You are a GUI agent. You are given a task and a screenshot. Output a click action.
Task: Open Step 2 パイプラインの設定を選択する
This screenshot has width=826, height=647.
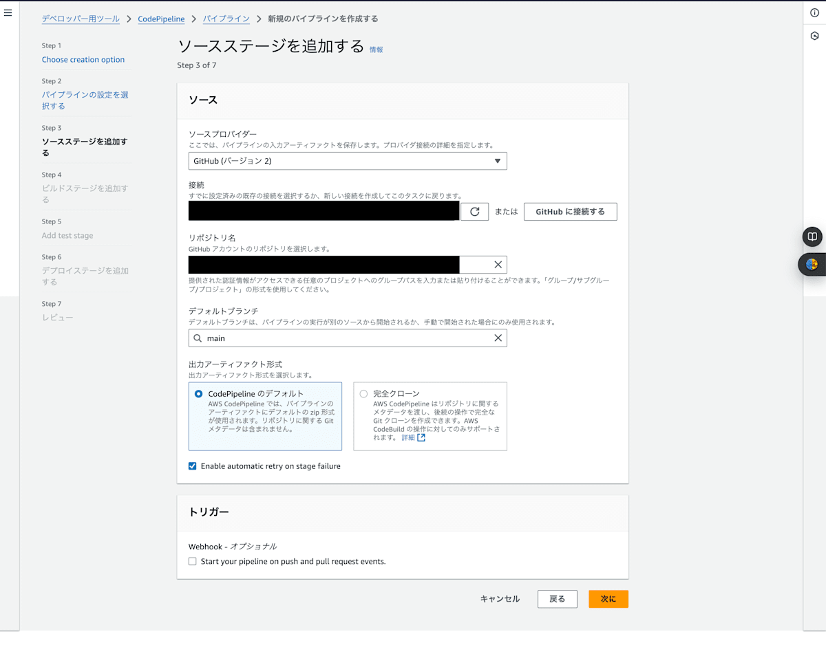[85, 100]
